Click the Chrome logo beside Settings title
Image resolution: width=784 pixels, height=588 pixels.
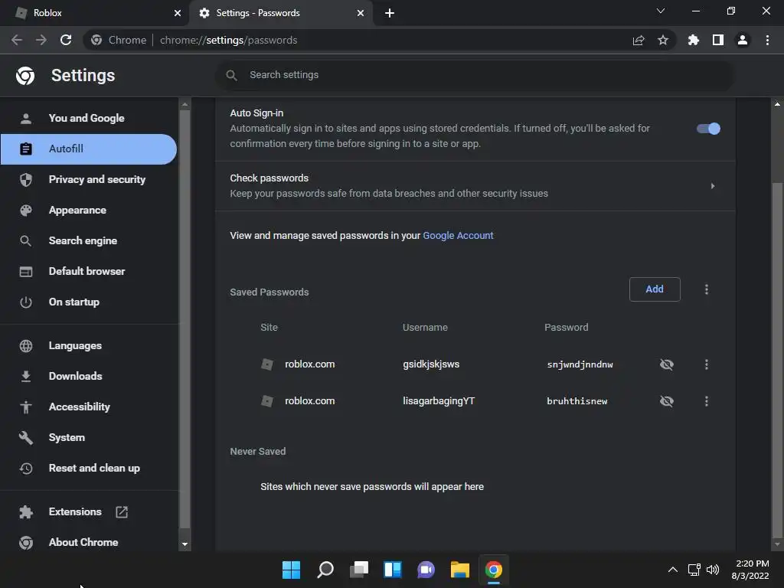(25, 76)
